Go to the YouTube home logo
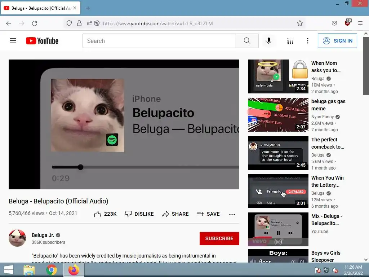 pyautogui.click(x=42, y=41)
